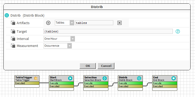Open the Tables artifact type dropdown
Image resolution: width=195 pixels, height=97 pixels.
[64, 23]
